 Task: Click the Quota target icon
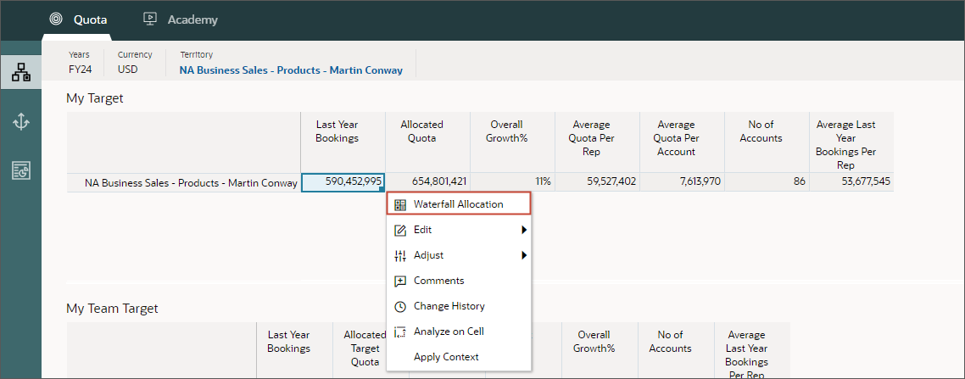56,19
